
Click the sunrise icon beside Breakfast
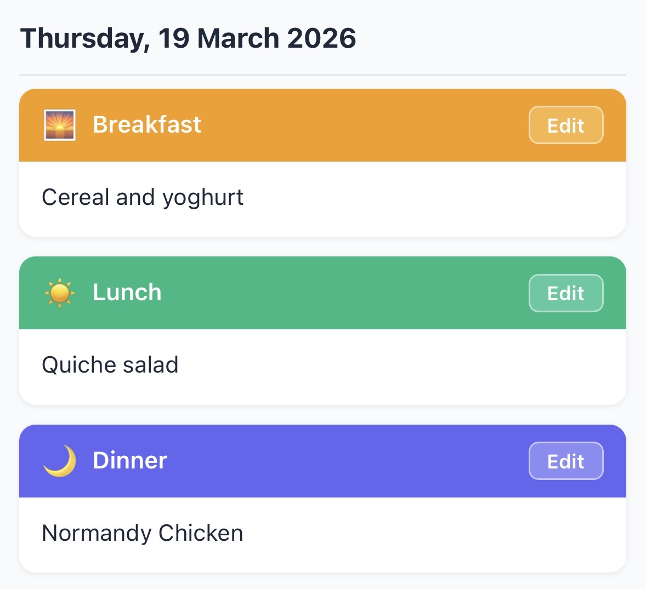click(59, 125)
